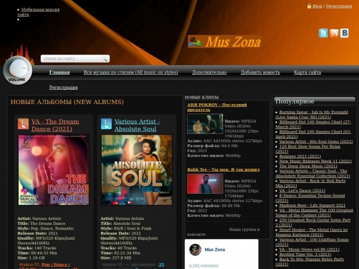
Task: Open VA - Music News vol.86
Action: click(x=309, y=249)
